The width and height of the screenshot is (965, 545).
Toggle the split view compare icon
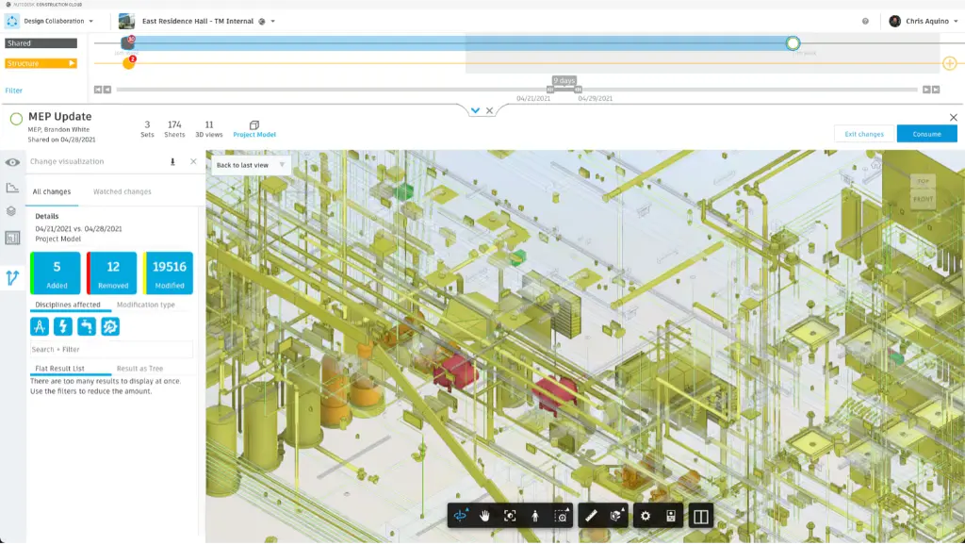coord(701,516)
